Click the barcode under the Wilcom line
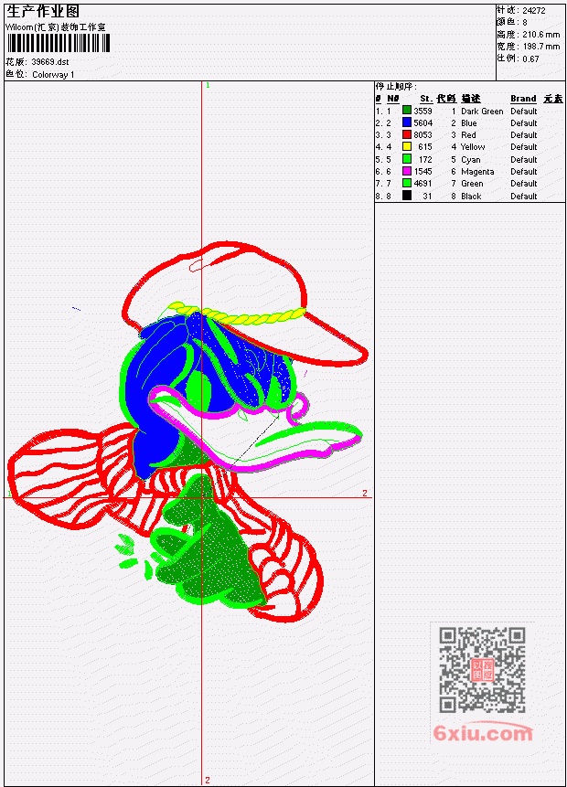Screen dimensions: 567x787 [x=59, y=44]
